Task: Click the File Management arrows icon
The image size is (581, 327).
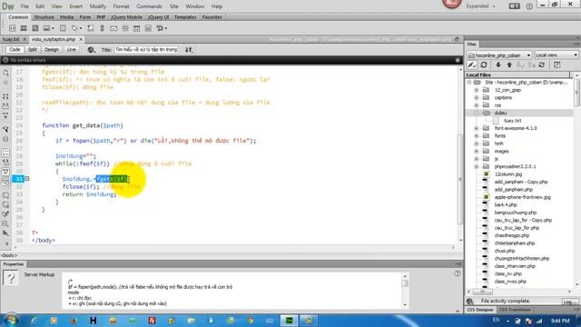Action: pos(189,50)
